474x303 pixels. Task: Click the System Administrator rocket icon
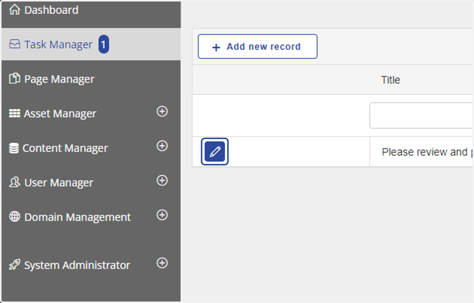point(15,265)
